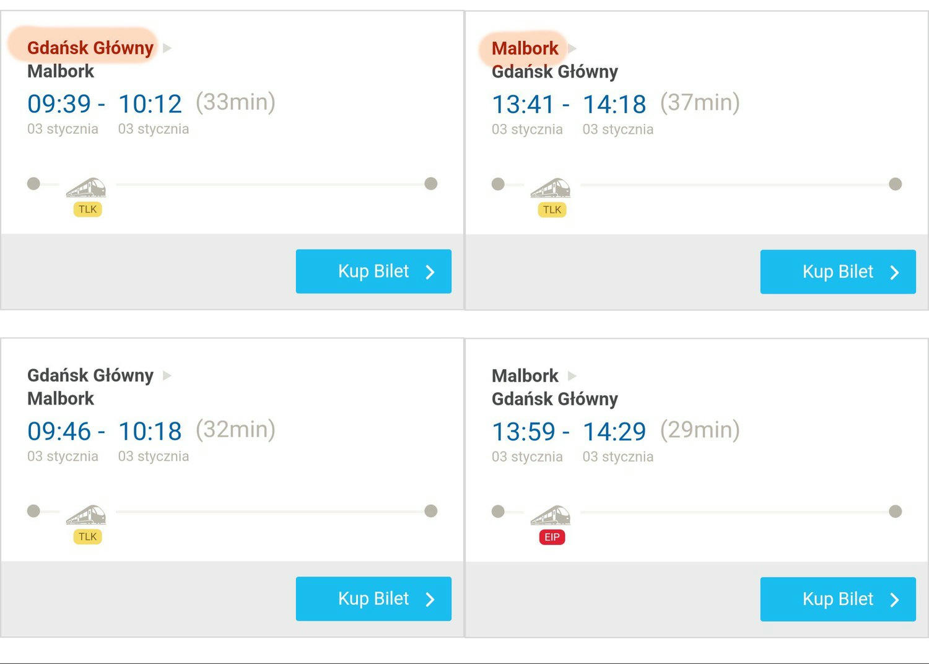Click the red EIP badge
The height and width of the screenshot is (664, 929).
552,537
